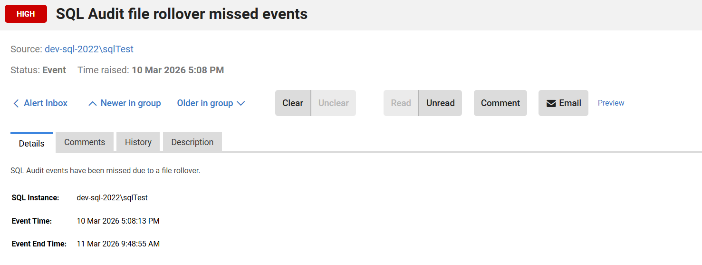Click the envelope icon on Email button
The image size is (702, 265).
click(551, 103)
